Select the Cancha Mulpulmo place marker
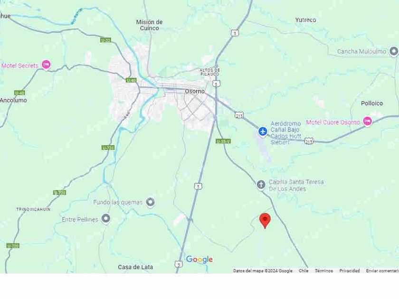This screenshot has width=399, height=299. click(394, 51)
